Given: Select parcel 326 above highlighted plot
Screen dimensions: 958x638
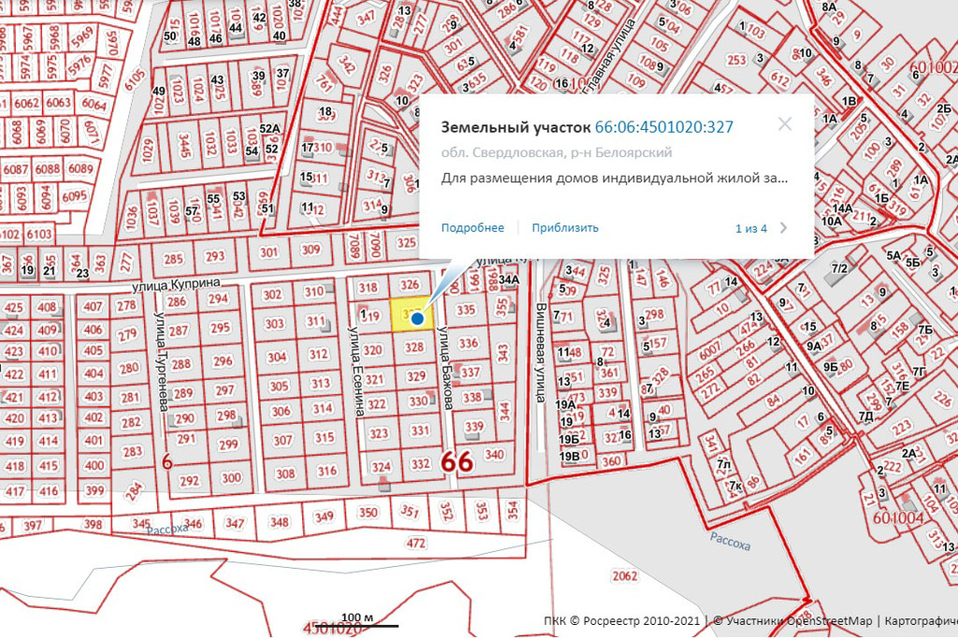Looking at the screenshot, I should (410, 284).
